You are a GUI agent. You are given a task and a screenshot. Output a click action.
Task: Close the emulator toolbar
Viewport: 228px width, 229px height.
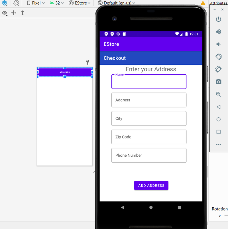click(x=223, y=9)
